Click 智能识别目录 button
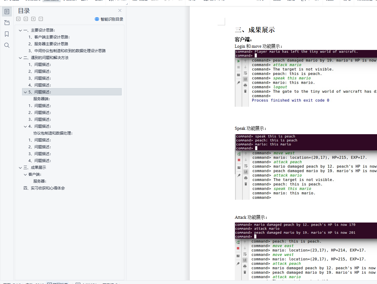Viewport: 377px width, 284px height. point(109,19)
